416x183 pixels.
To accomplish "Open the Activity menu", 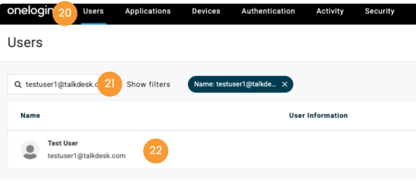I will [x=330, y=11].
